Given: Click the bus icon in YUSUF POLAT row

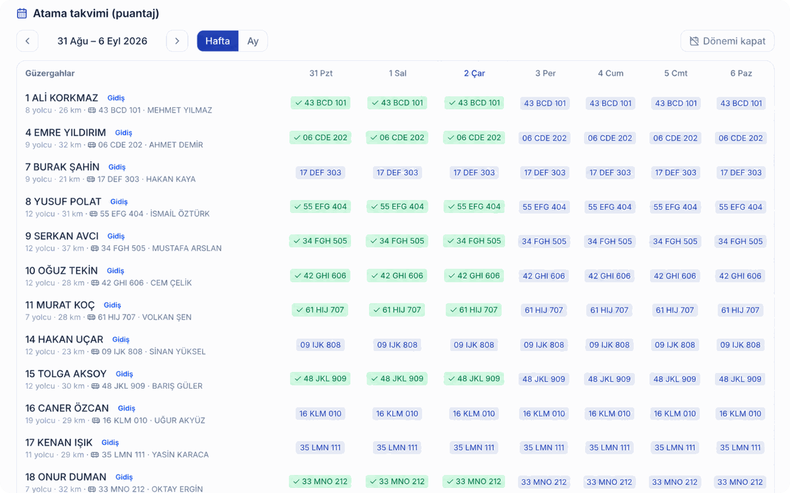Looking at the screenshot, I should [94, 214].
